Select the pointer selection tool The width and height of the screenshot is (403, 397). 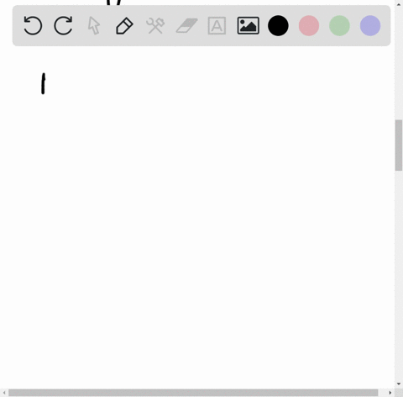coord(94,25)
